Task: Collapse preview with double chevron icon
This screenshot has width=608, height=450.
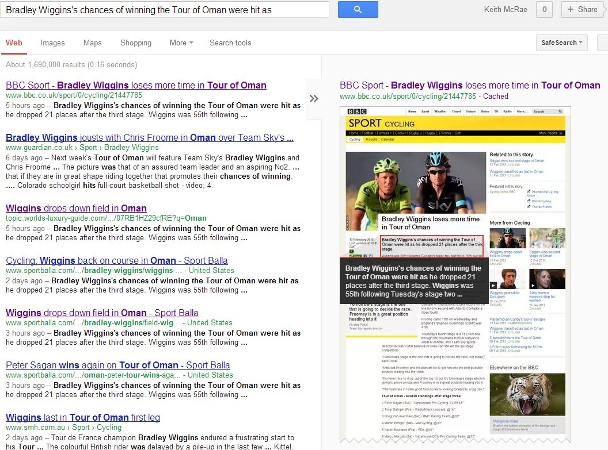Action: [x=314, y=99]
